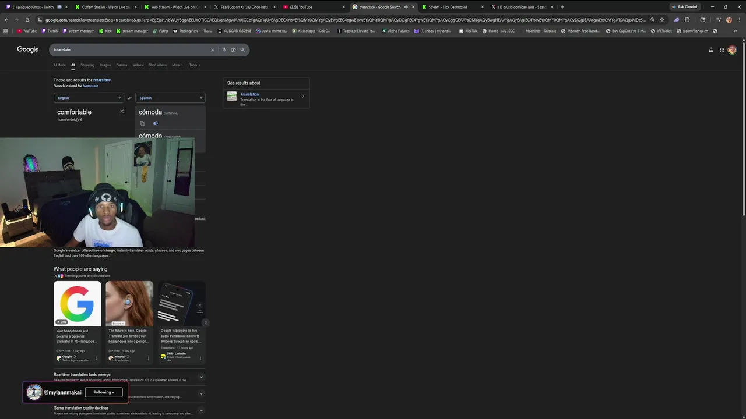Open Chrome extensions puzzle icon

pos(687,20)
